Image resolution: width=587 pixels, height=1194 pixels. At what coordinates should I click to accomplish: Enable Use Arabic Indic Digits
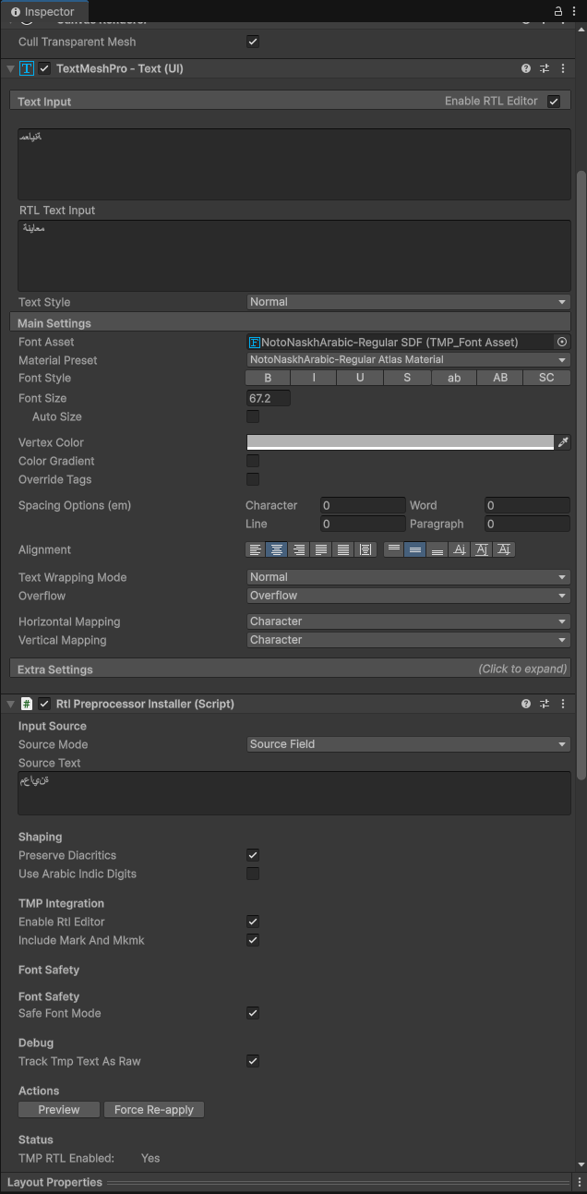(253, 874)
